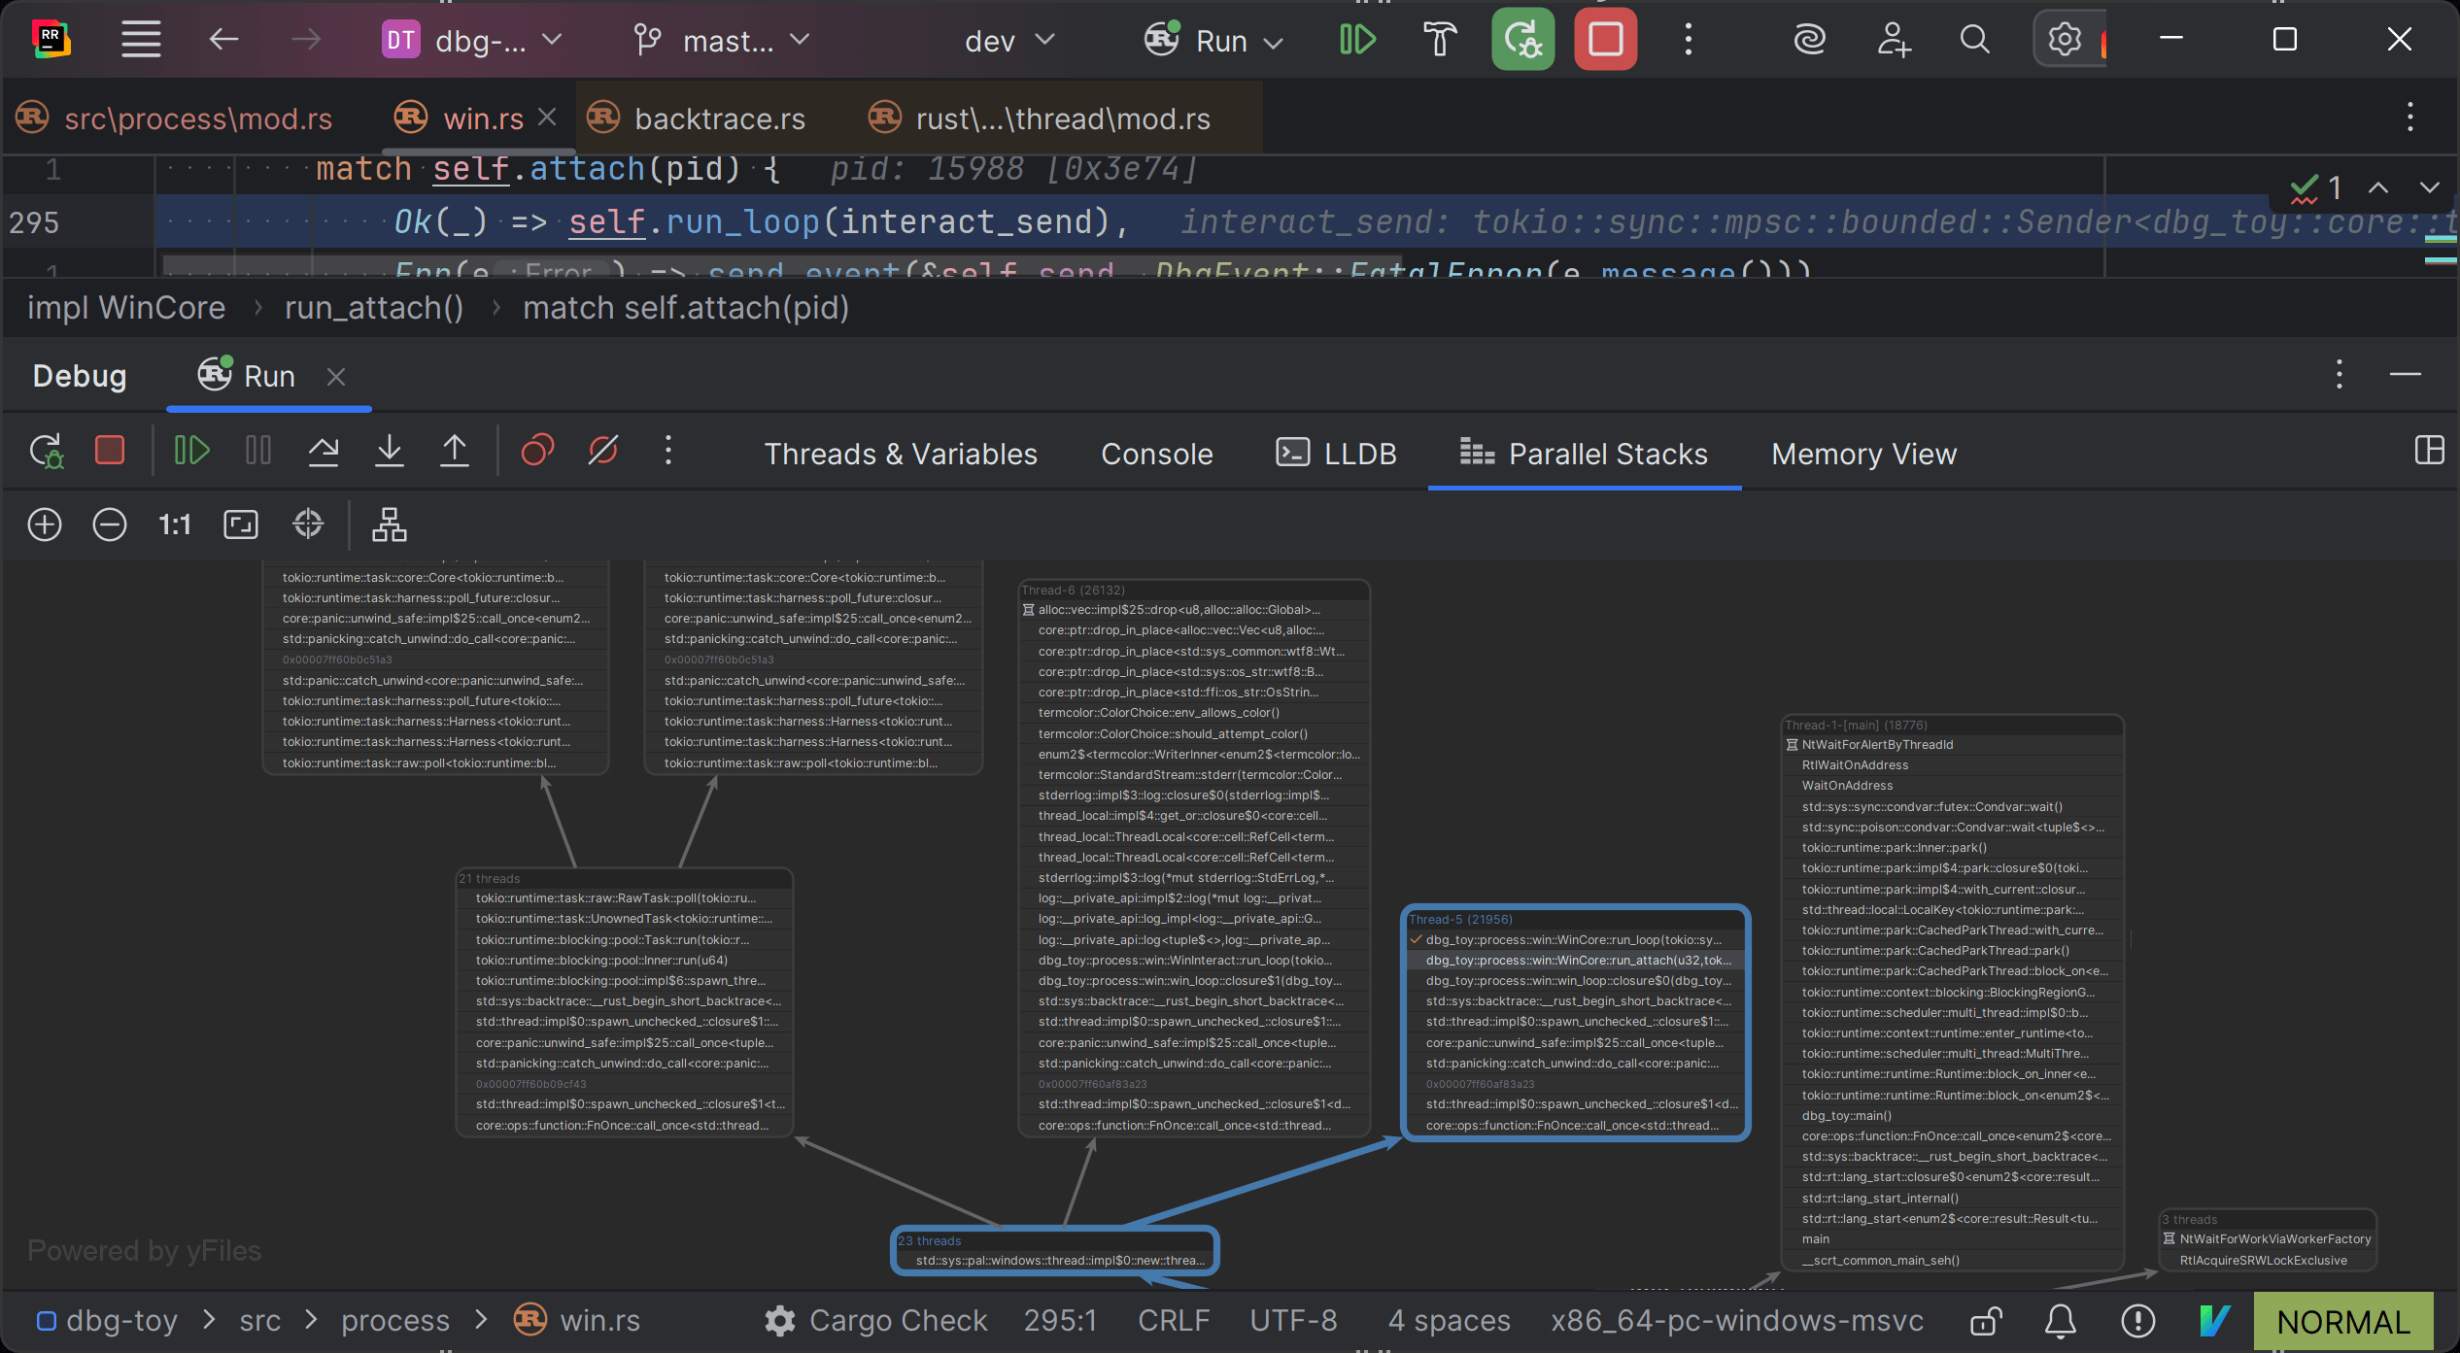Click the Step Into icon
2460x1353 pixels.
(390, 451)
